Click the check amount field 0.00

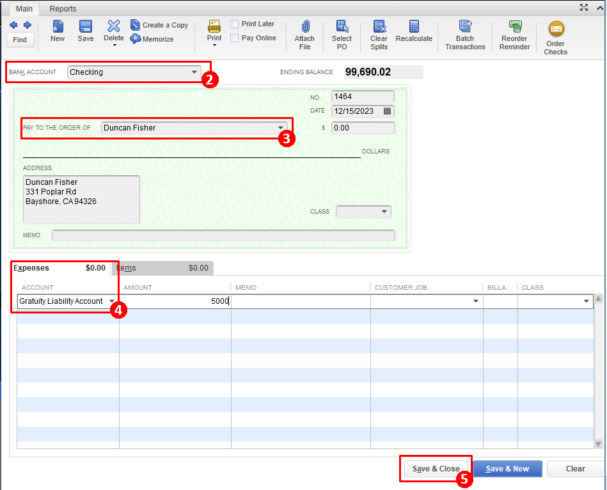363,128
